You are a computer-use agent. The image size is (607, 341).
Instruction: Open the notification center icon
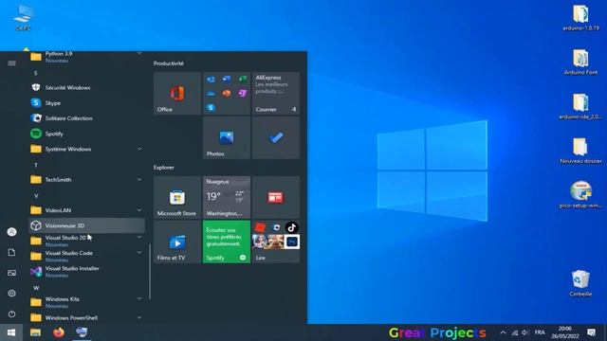tap(591, 332)
